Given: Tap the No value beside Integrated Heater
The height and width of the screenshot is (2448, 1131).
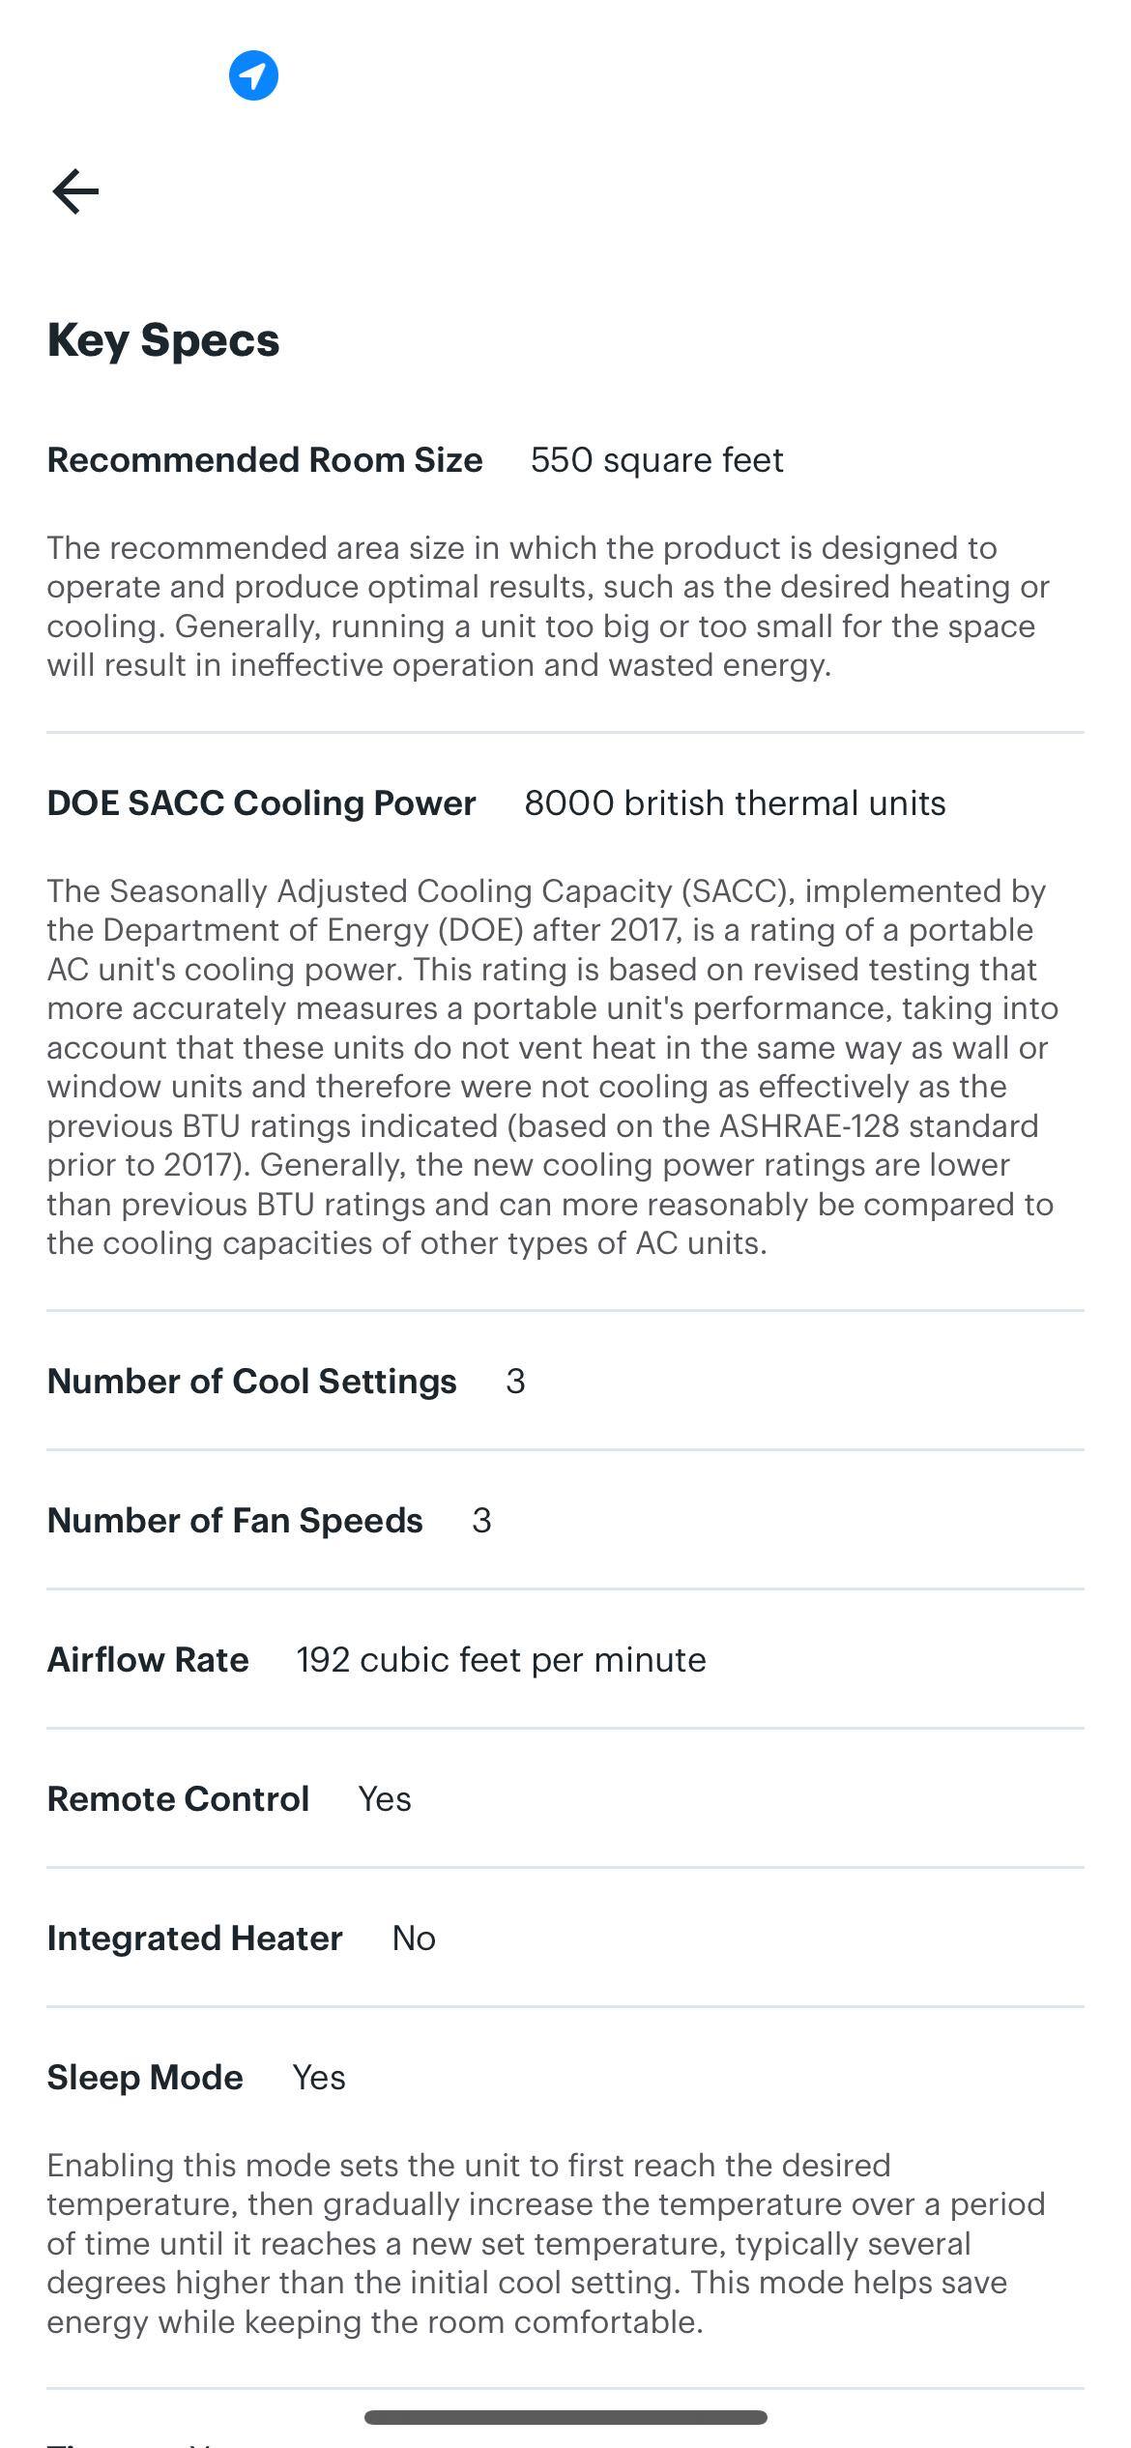Looking at the screenshot, I should click(x=414, y=1938).
